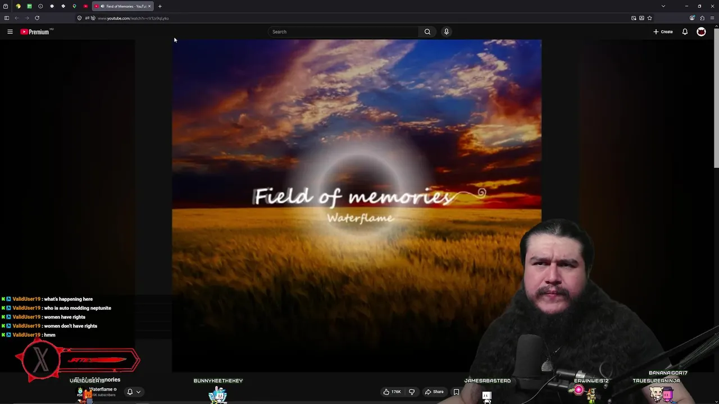
Task: Close the Field of Memories tab
Action: pos(149,6)
